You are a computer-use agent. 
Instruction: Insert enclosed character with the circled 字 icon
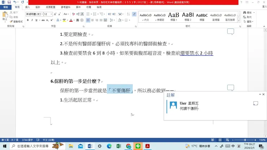point(82,20)
